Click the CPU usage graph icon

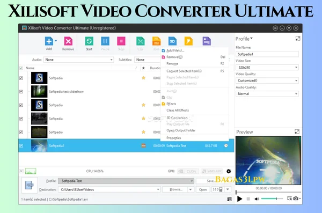click(x=31, y=171)
